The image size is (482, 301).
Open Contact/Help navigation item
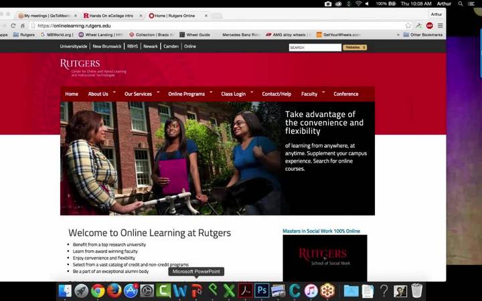click(276, 94)
